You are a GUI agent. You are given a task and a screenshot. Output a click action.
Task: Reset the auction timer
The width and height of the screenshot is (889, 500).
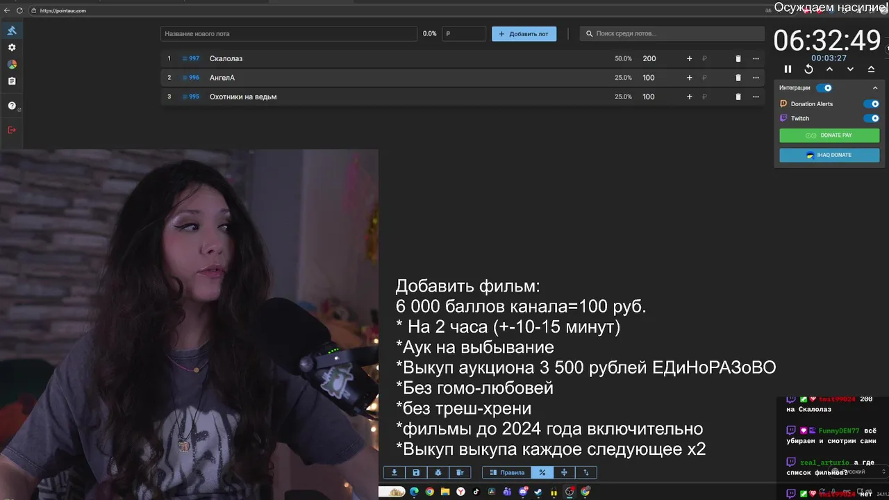[808, 69]
